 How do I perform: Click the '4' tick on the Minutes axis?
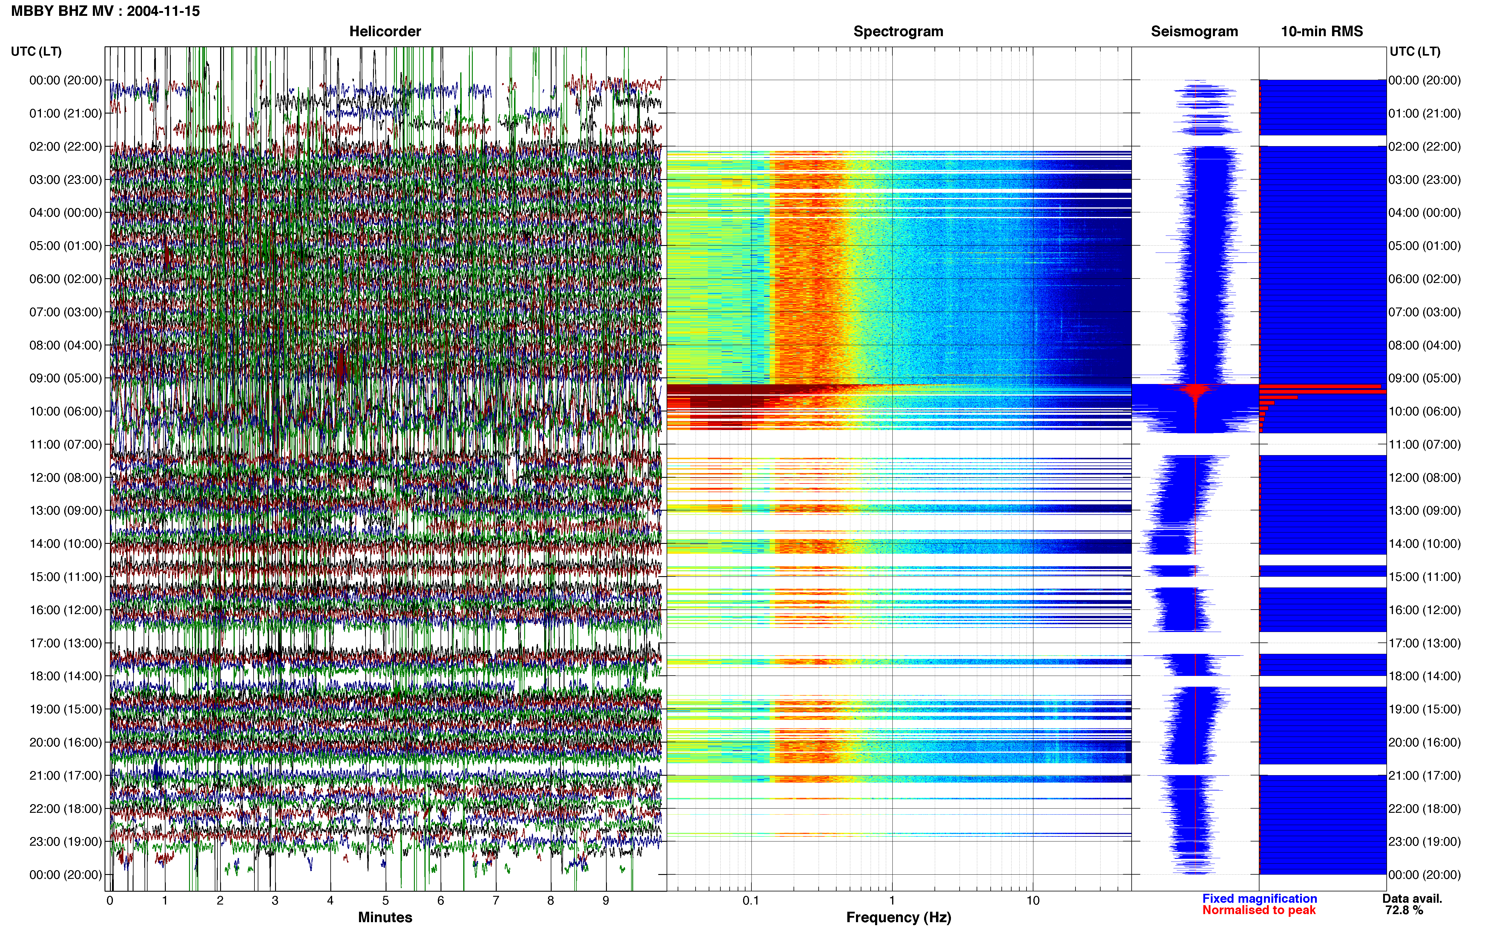(x=330, y=901)
